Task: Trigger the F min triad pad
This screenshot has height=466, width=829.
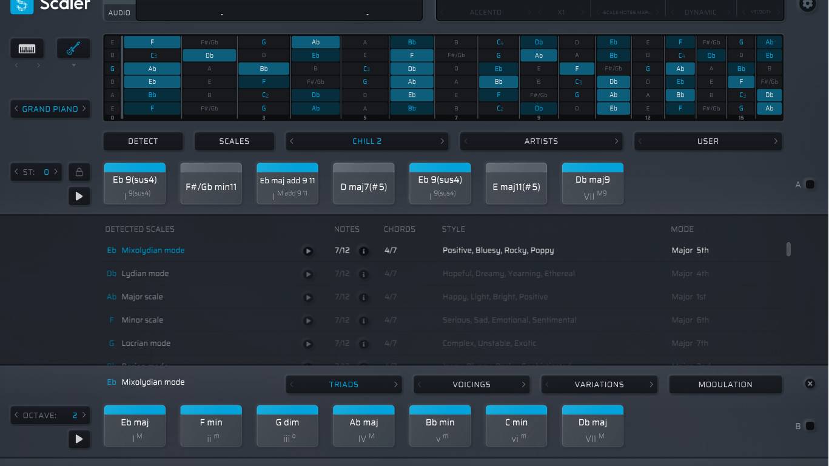Action: (x=211, y=426)
